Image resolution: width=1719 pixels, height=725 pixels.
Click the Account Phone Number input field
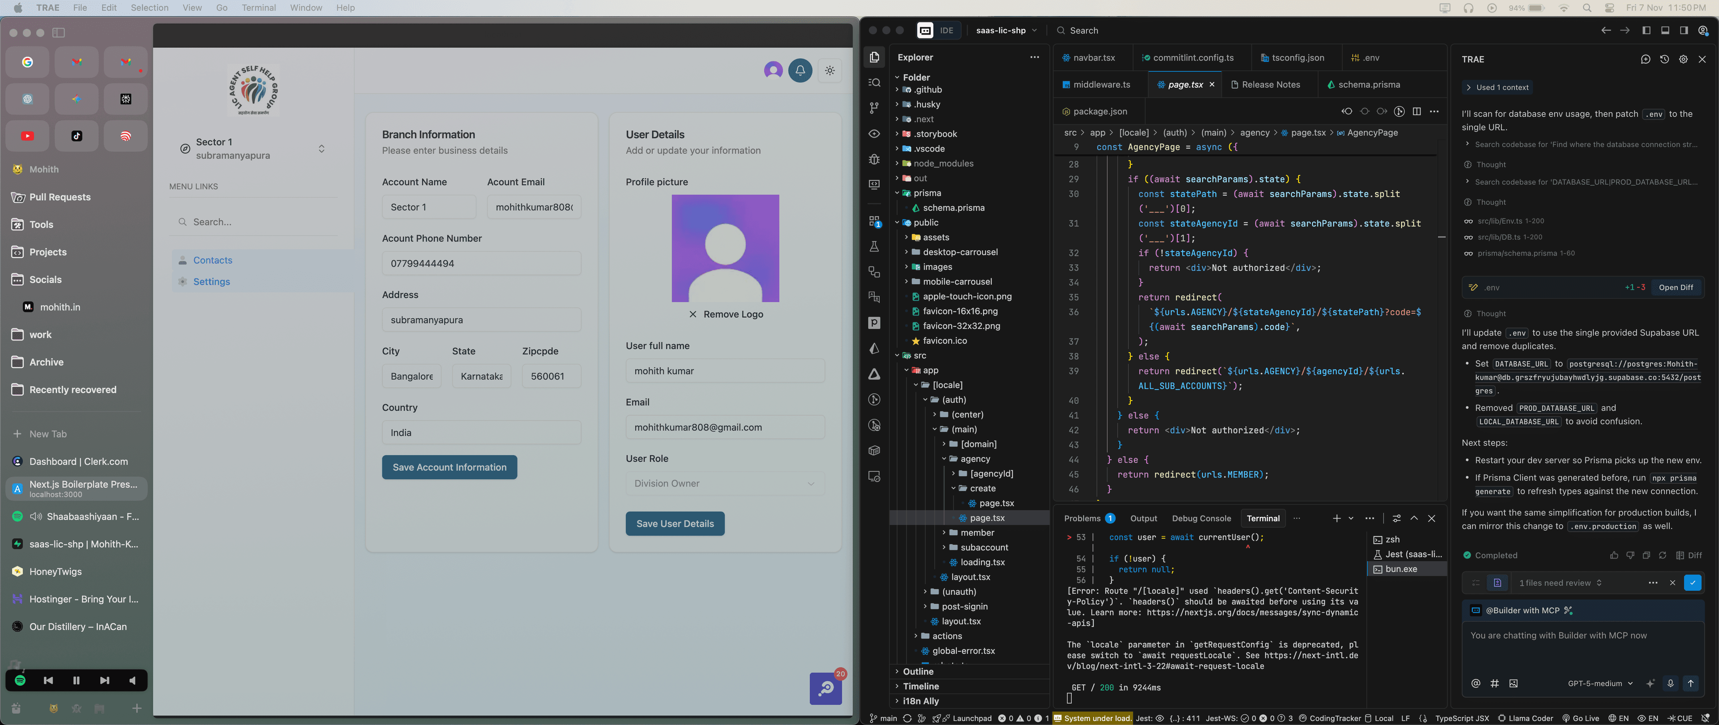click(x=481, y=264)
